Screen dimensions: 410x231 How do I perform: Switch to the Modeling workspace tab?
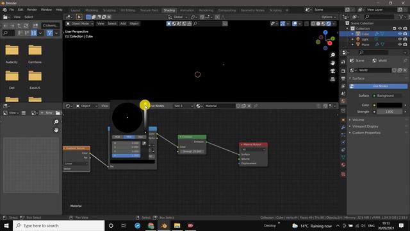tap(92, 10)
